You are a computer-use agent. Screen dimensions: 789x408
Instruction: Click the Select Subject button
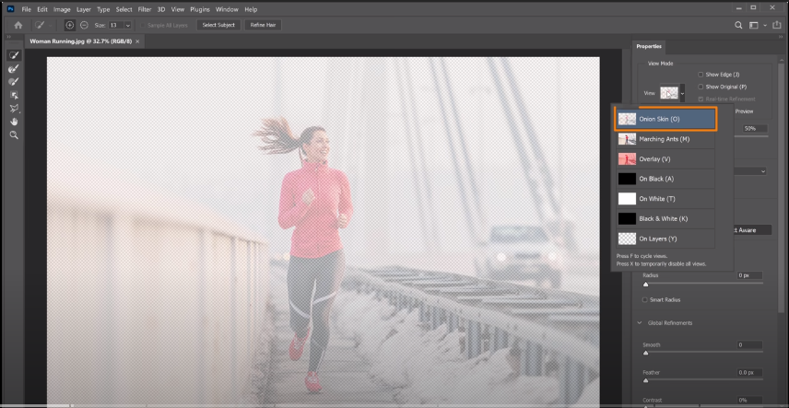click(x=218, y=25)
